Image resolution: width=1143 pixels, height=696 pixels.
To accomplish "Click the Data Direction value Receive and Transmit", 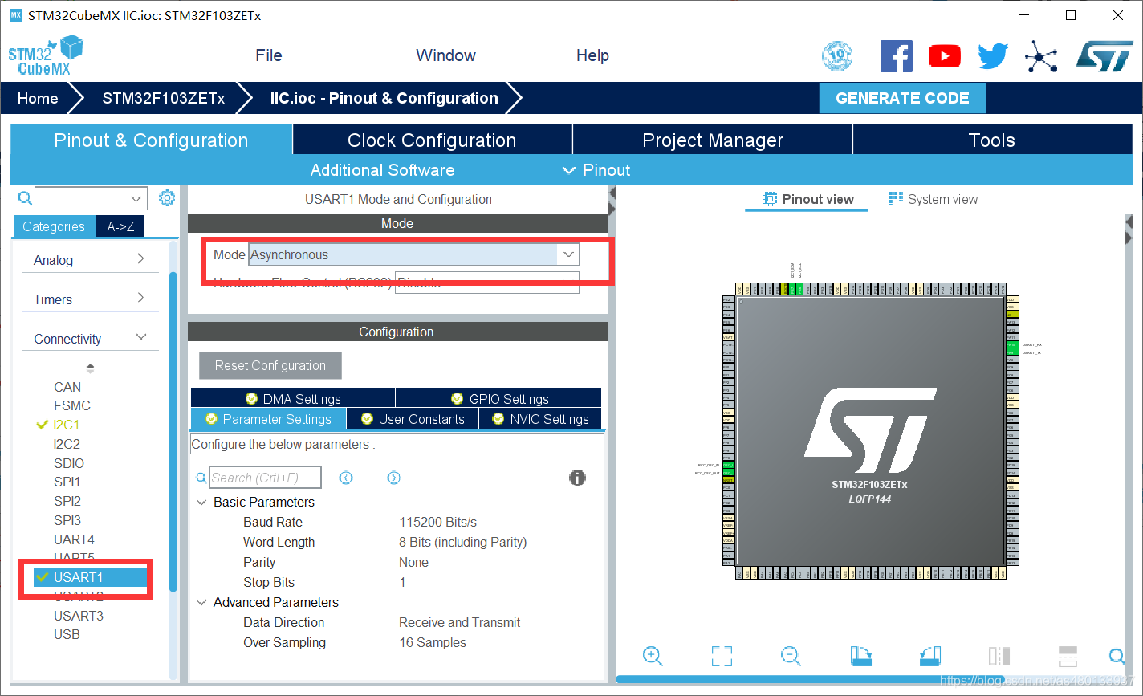I will click(x=459, y=622).
